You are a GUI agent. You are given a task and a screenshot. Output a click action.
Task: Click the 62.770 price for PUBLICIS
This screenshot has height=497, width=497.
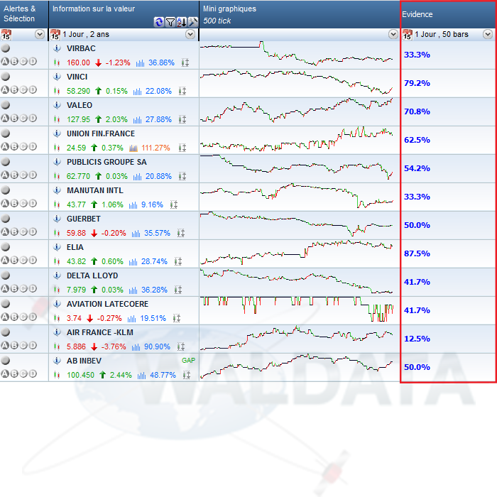pos(78,176)
